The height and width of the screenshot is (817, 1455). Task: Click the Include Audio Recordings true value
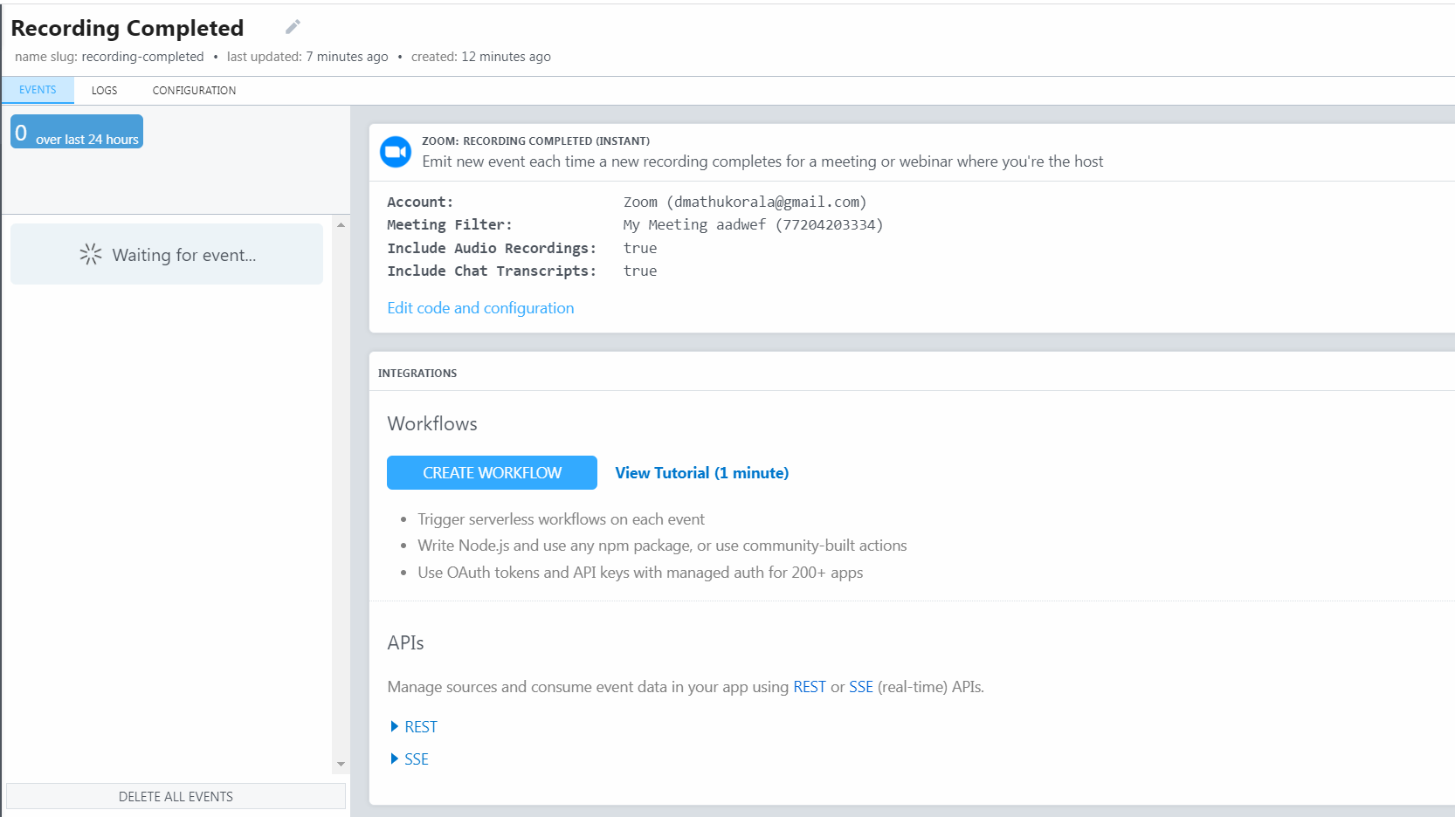click(x=640, y=248)
